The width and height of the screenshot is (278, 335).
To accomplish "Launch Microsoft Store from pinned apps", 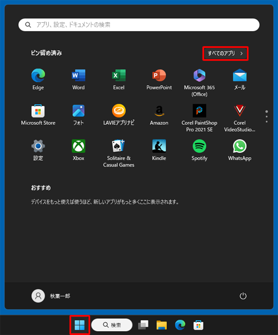I will [x=38, y=115].
